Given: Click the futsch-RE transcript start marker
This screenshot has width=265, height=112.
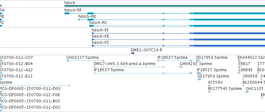Looking at the screenshot, I should (79, 20).
